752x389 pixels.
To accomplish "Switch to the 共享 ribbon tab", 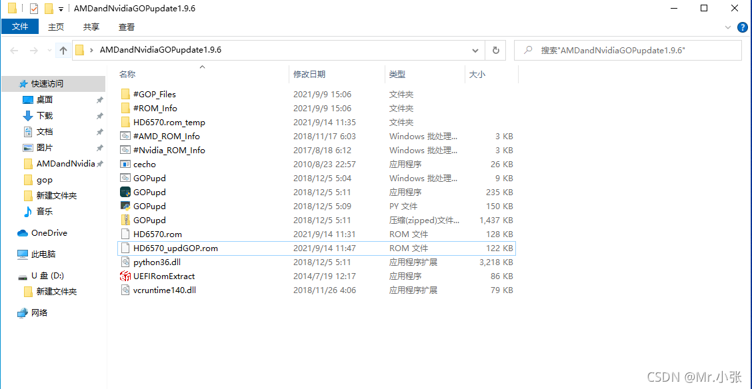I will [91, 27].
